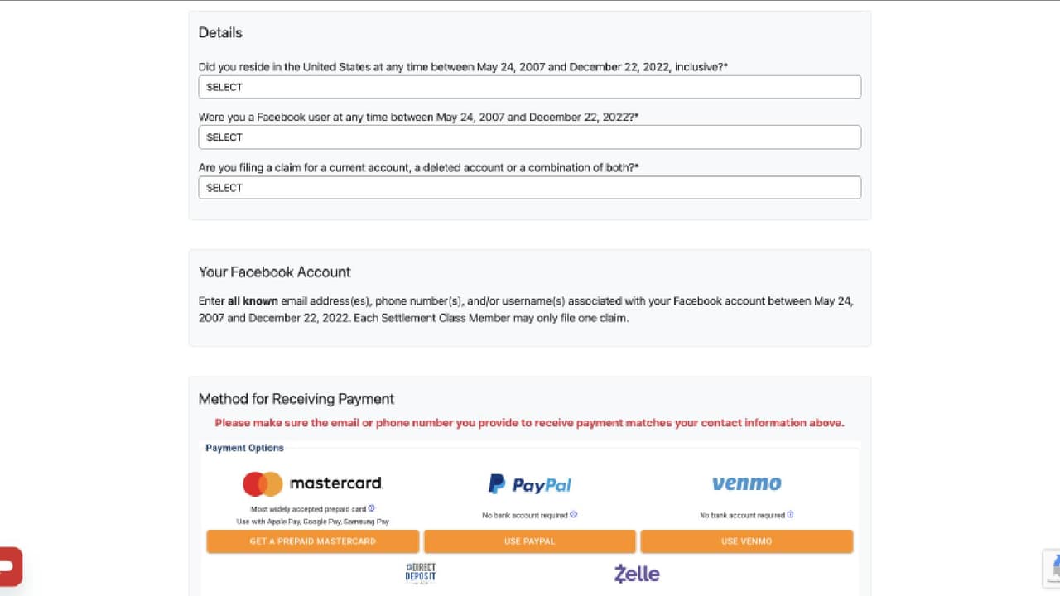Click the 'Your Facebook Account' heading
Screen dimensions: 1060x596
(274, 272)
